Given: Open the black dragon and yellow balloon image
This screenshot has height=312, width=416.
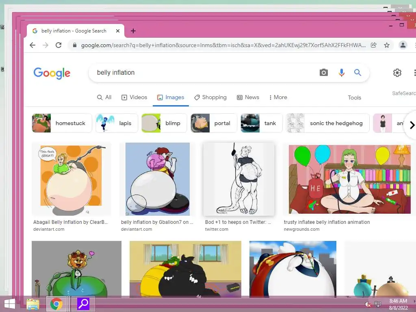Looking at the screenshot, I should tap(185, 269).
